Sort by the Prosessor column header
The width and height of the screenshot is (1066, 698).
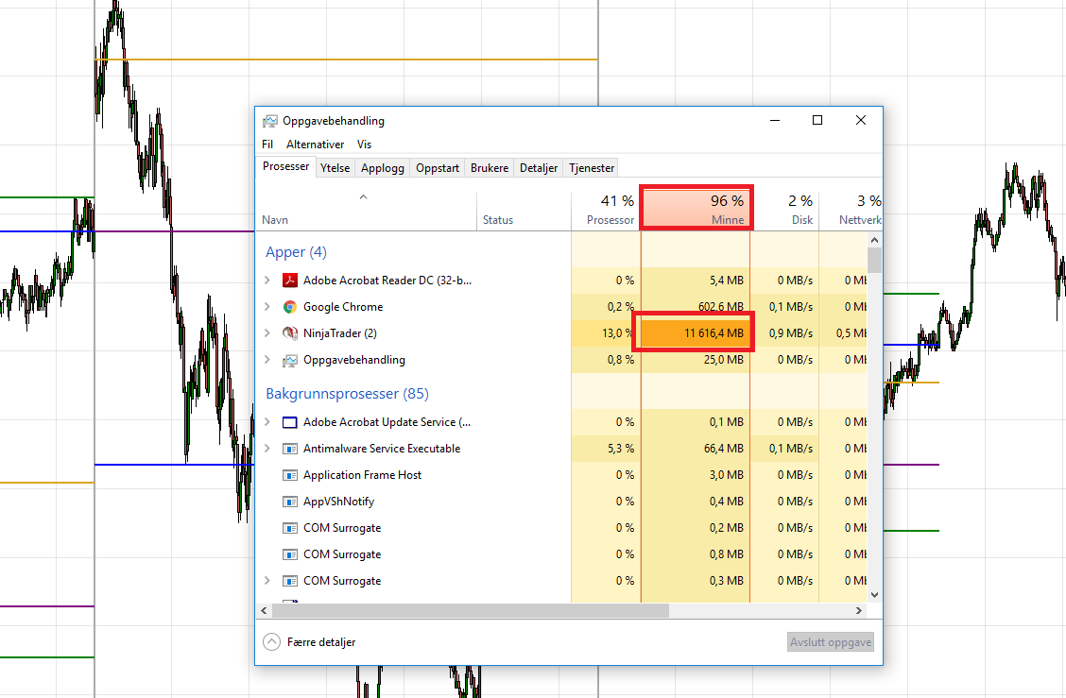tap(606, 210)
